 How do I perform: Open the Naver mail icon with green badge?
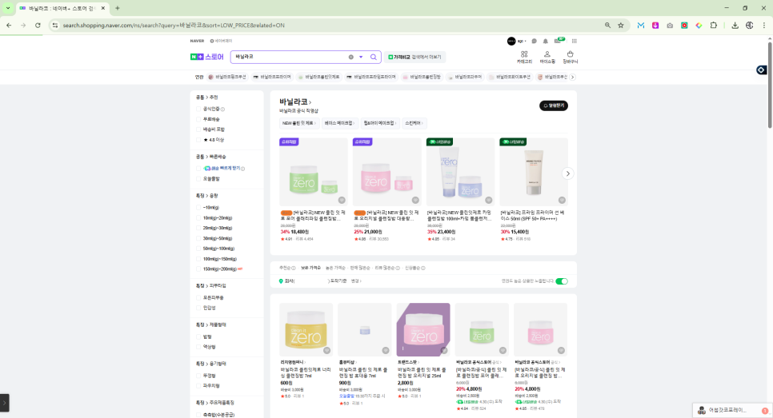coord(558,41)
